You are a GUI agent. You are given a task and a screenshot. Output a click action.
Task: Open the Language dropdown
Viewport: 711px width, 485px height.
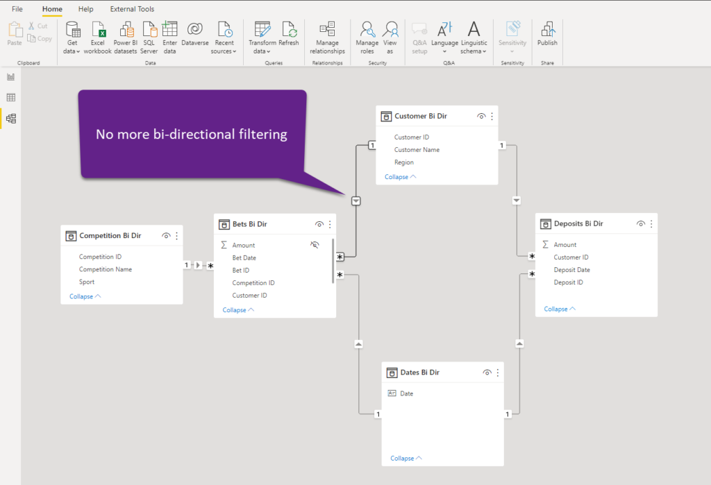[444, 38]
